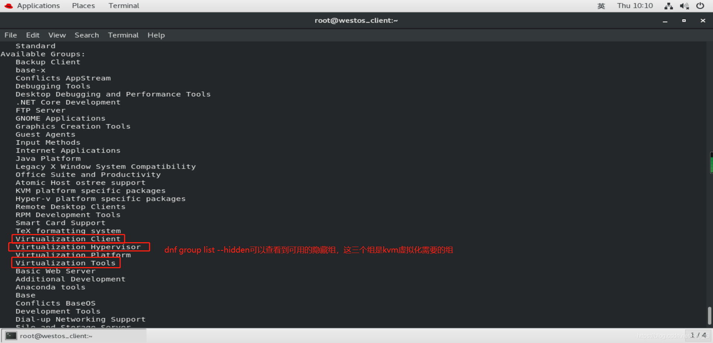Click the text 'Remote Desktop Clients'

click(70, 207)
